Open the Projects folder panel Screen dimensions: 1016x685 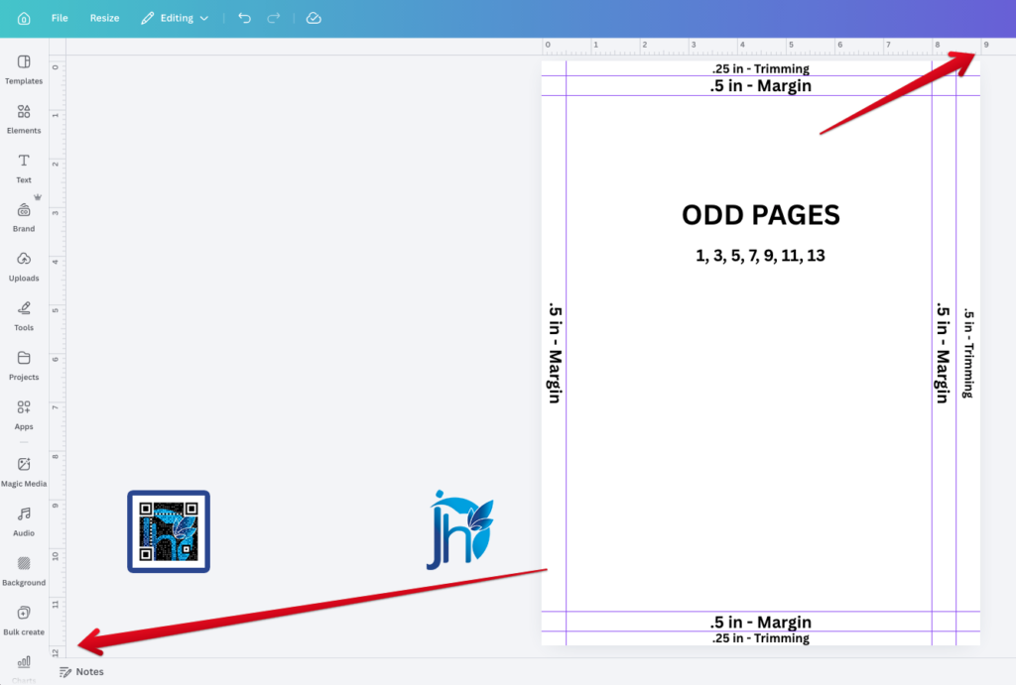24,365
